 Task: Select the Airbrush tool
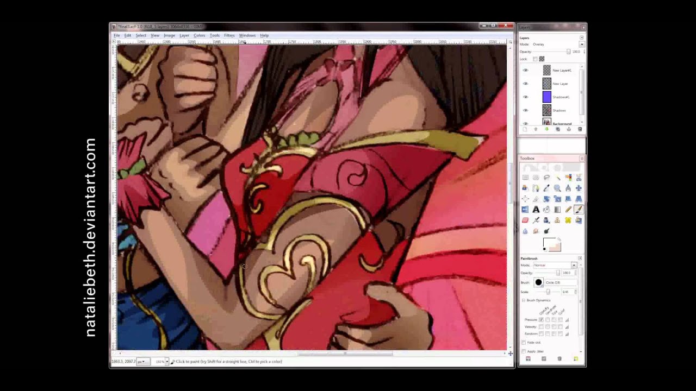tap(536, 220)
